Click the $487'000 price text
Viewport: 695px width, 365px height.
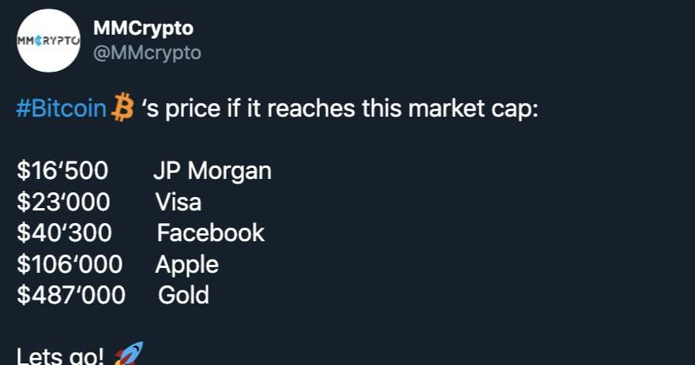click(x=71, y=296)
